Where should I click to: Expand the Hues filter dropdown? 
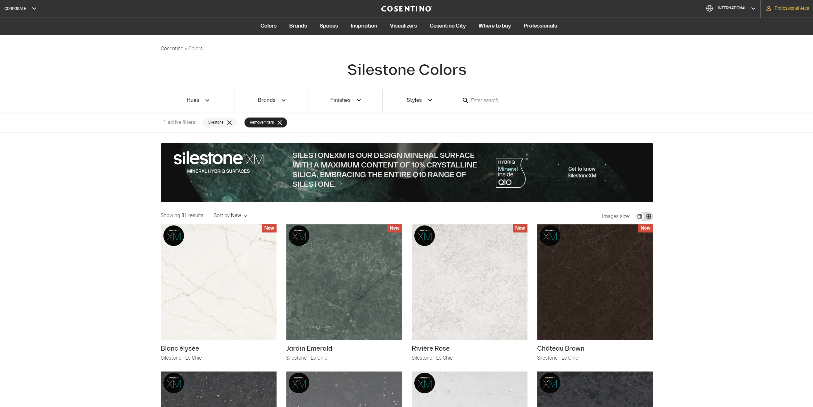pos(198,100)
